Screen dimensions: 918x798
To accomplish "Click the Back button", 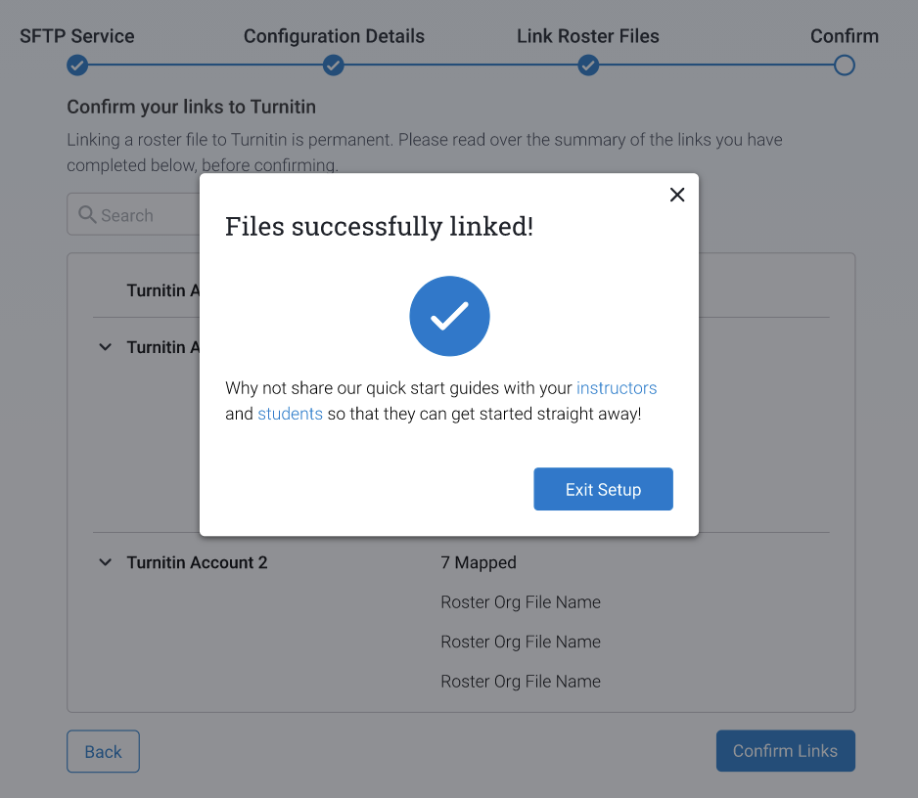I will 103,751.
